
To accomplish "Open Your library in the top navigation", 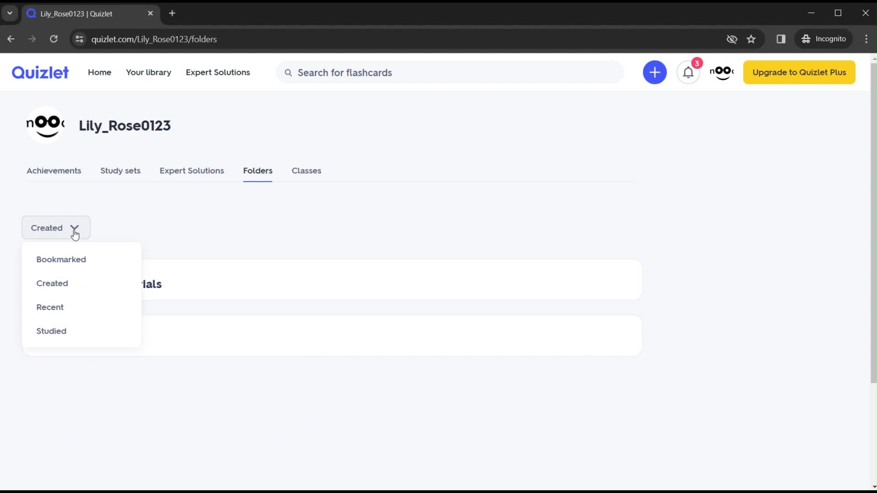I will click(148, 72).
